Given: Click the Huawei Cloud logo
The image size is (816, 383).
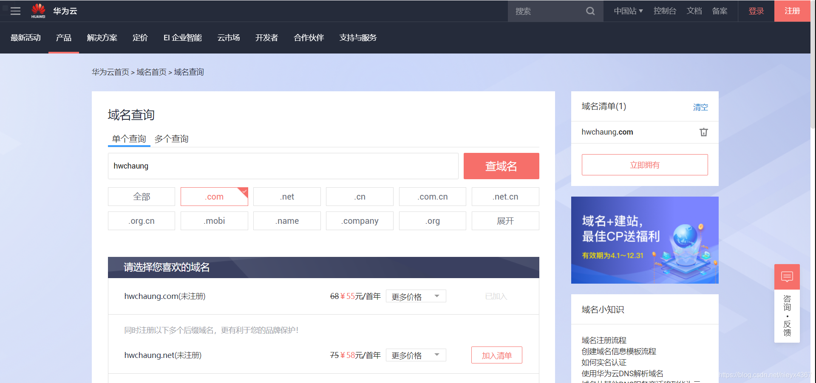Looking at the screenshot, I should tap(38, 11).
